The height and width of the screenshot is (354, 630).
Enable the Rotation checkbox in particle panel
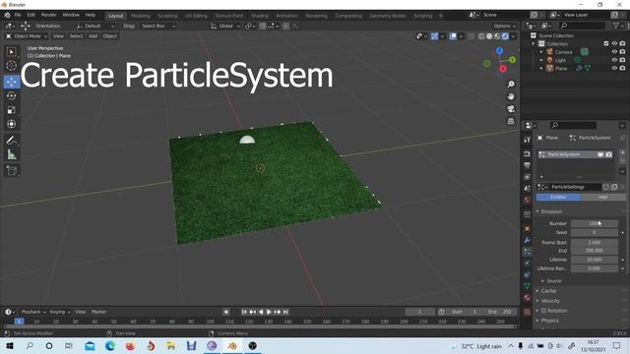543,311
